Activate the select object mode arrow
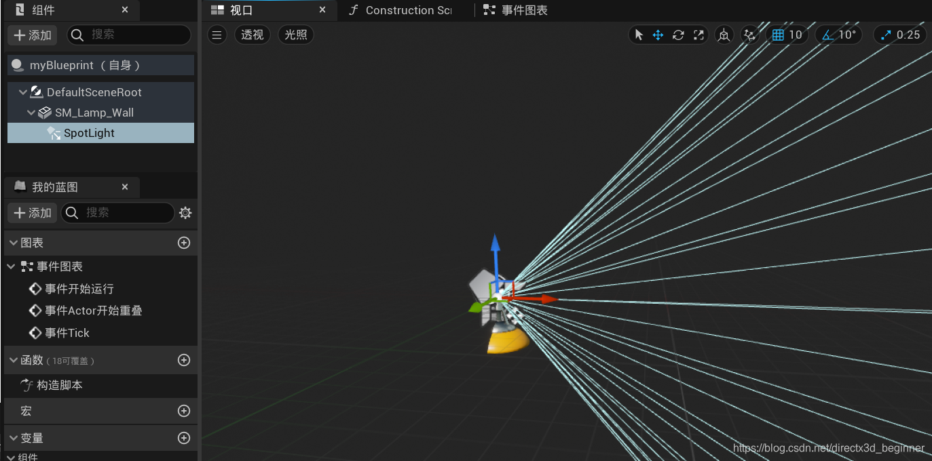Viewport: 932px width, 461px height. point(638,35)
